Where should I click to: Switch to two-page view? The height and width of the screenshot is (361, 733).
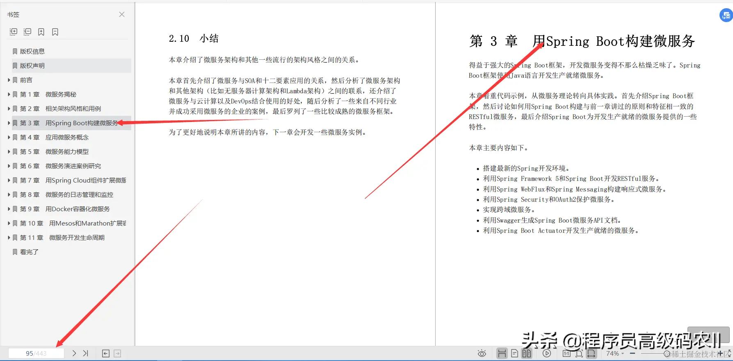pyautogui.click(x=527, y=353)
